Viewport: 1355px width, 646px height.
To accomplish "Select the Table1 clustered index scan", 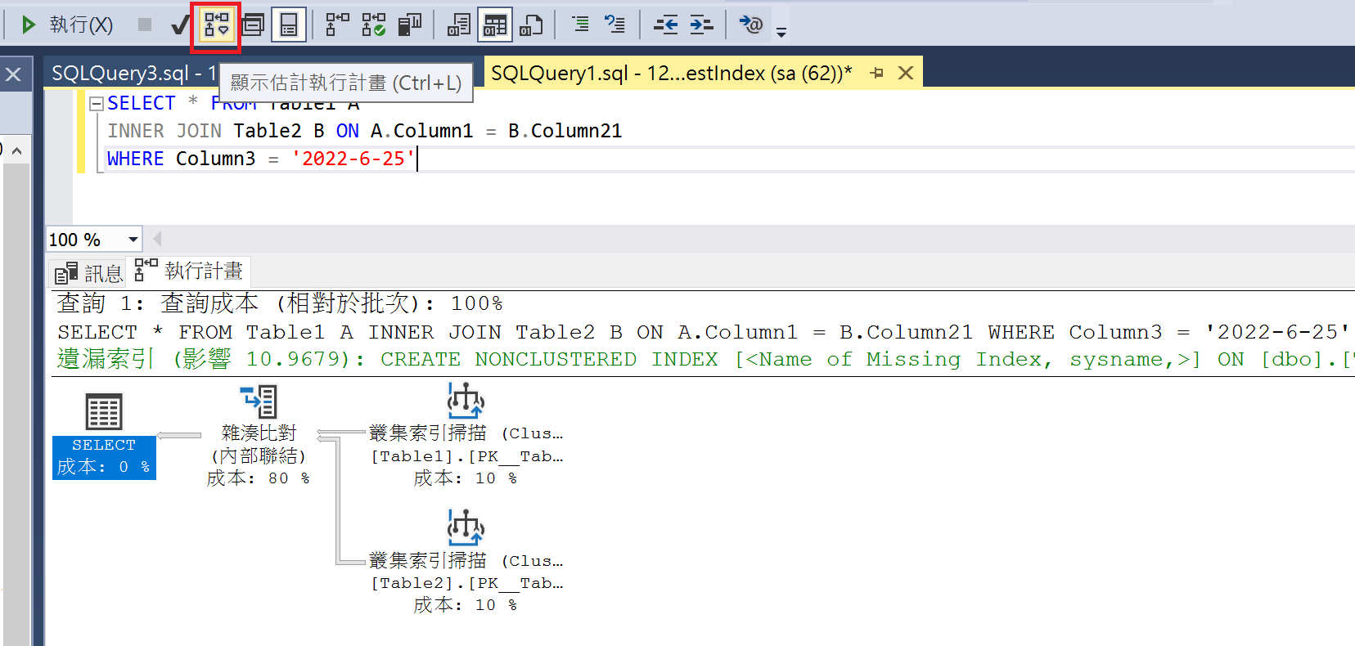I will (x=466, y=435).
